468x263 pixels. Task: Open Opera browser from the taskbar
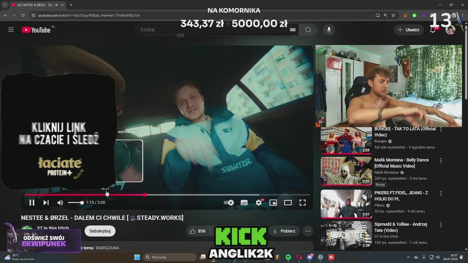coord(299,257)
